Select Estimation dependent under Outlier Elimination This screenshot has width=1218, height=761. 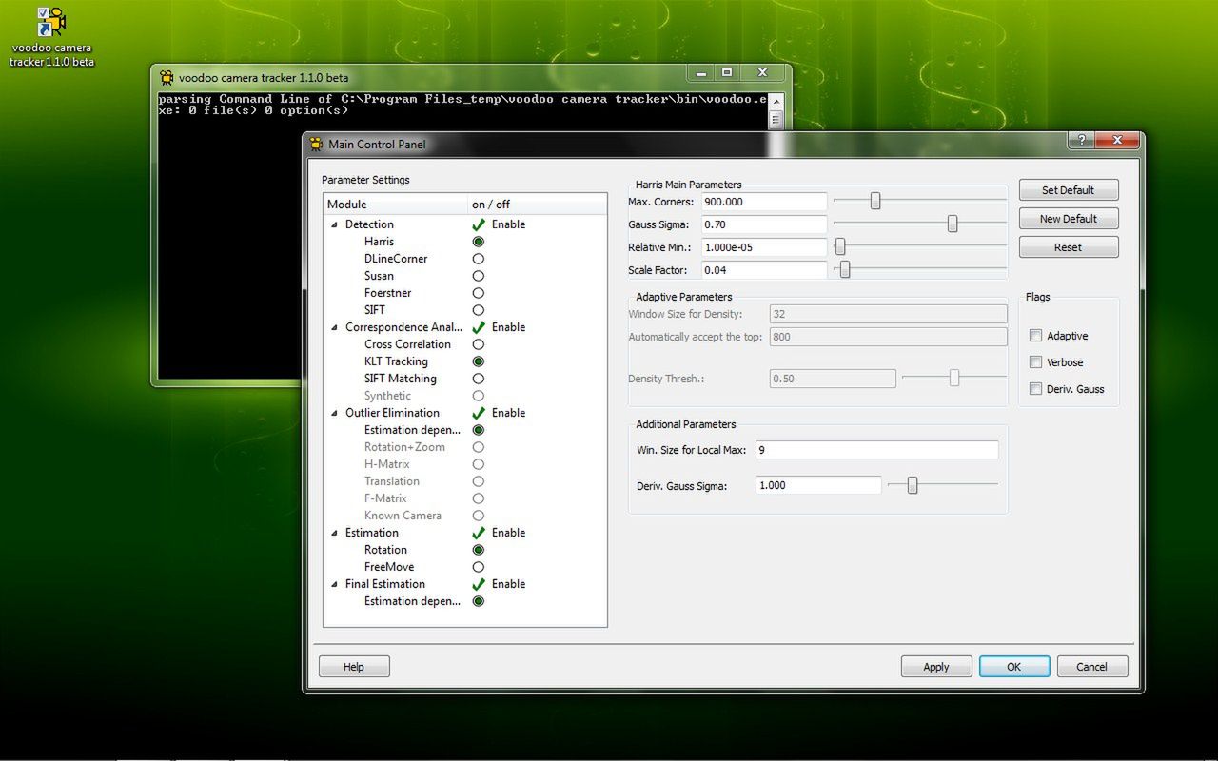412,430
